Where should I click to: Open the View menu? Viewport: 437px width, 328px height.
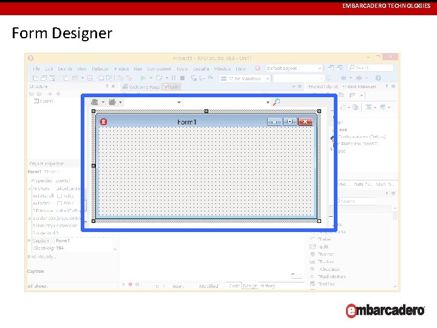click(82, 69)
